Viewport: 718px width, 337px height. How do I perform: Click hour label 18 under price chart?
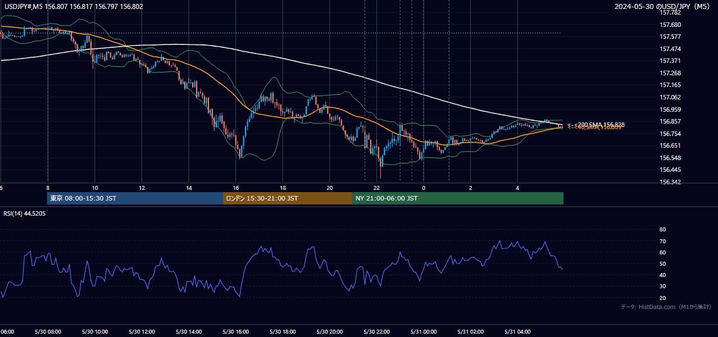283,188
